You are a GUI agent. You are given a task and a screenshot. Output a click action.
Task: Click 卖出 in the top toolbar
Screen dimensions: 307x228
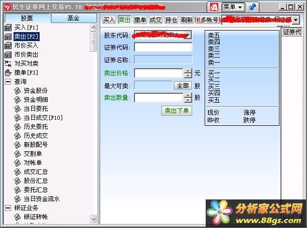point(124,20)
